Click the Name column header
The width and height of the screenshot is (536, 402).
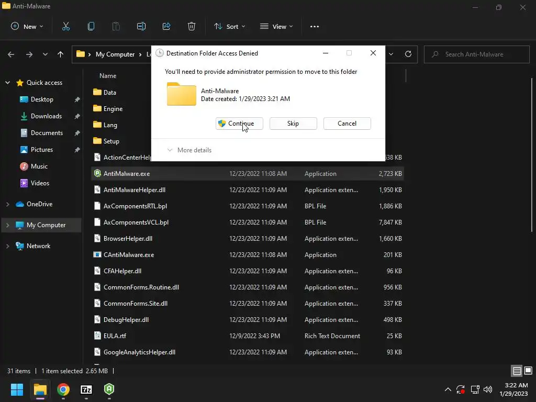(108, 76)
